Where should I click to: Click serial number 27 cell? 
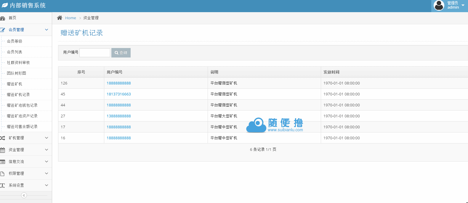pos(81,116)
